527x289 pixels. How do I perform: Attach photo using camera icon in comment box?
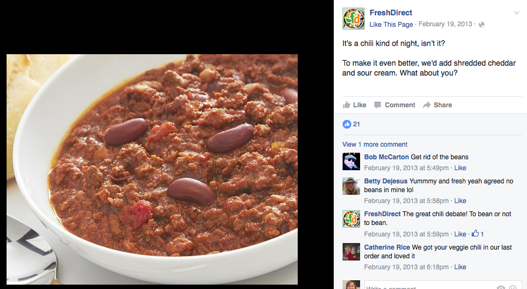501,287
